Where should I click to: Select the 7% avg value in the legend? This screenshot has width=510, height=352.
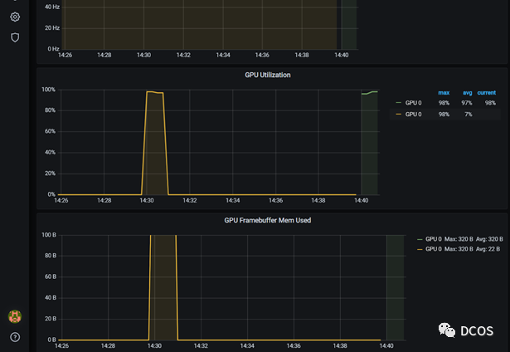tap(468, 115)
